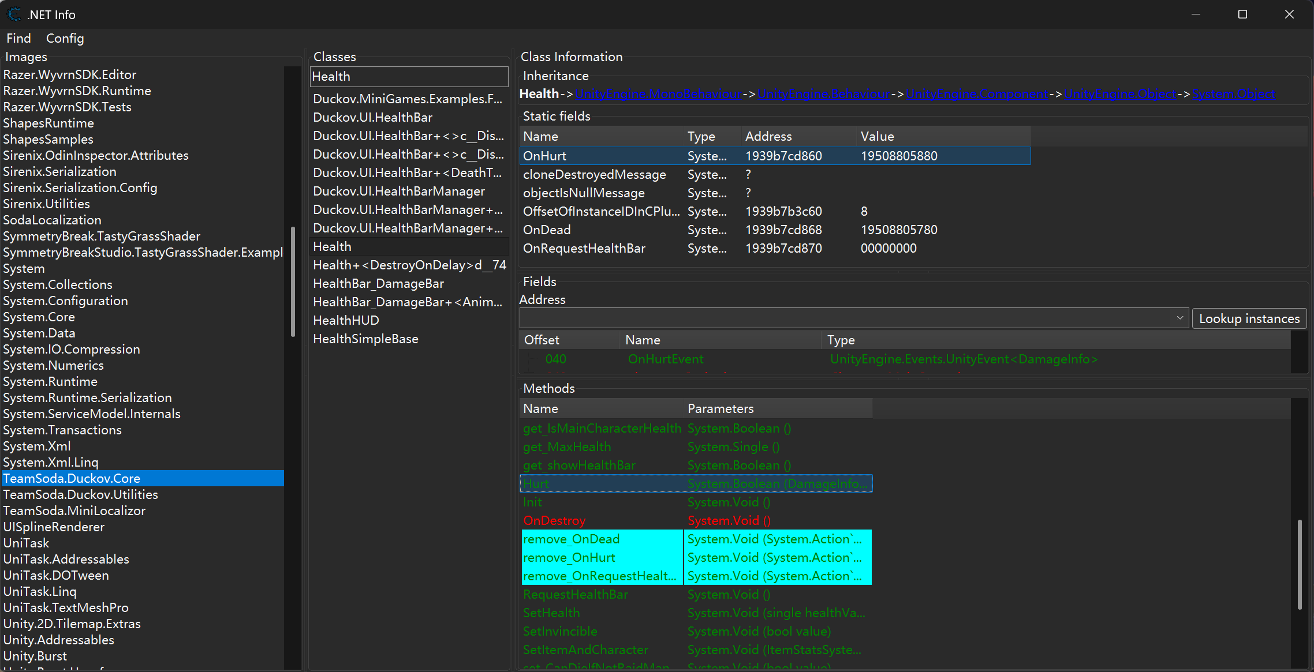Open the UnityEngine.Component inheritance link
The width and height of the screenshot is (1314, 672).
(x=977, y=93)
